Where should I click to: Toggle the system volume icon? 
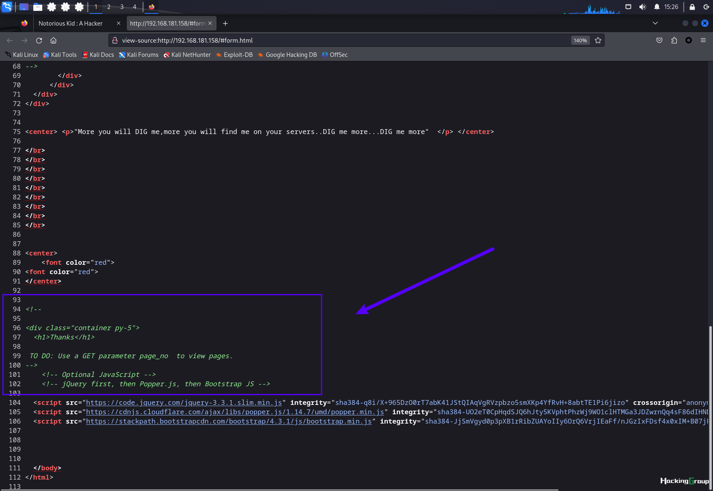tap(642, 7)
